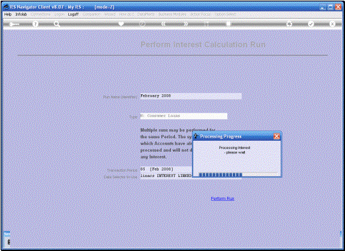Open the question mark help icon
Screen dimensions: 345x251
click(35, 24)
